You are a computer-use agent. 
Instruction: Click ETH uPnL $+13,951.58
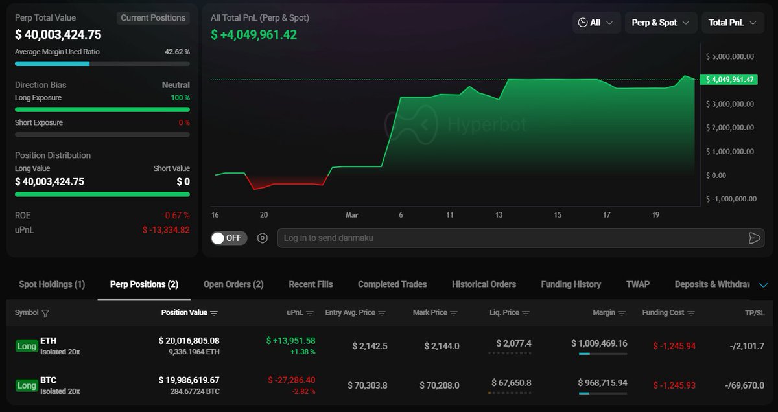click(x=290, y=341)
